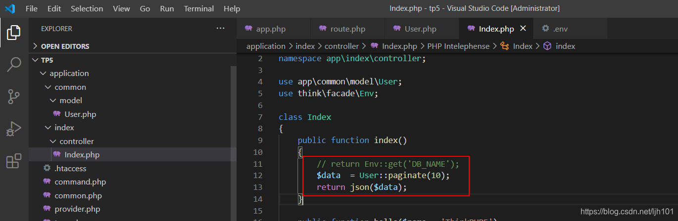Screen dimensions: 678x221
Task: Click the class symbol icon in breadcrumb
Action: tap(505, 46)
